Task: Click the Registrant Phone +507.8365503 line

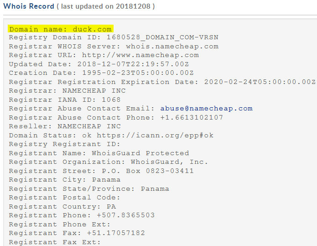Action: click(x=82, y=215)
